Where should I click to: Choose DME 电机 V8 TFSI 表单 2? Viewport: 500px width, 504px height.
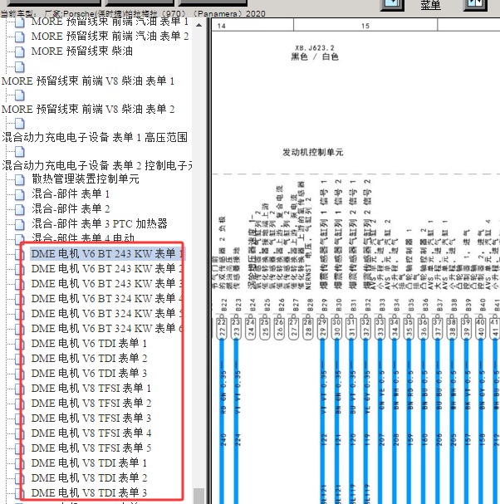click(91, 403)
